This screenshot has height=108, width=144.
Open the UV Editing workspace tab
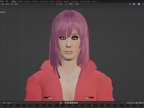(35, 1)
